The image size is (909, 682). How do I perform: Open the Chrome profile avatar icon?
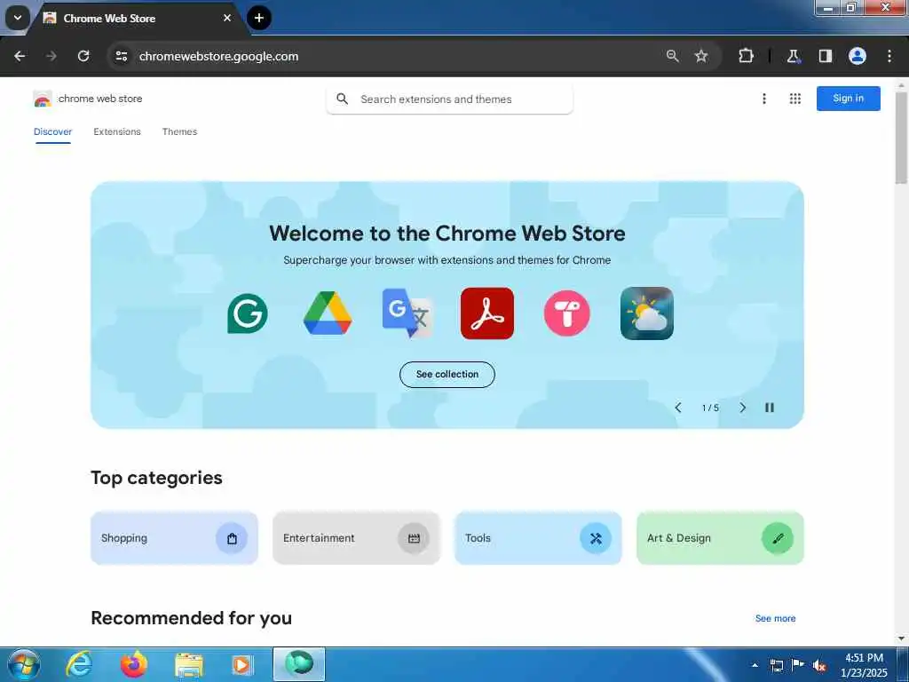pos(858,56)
